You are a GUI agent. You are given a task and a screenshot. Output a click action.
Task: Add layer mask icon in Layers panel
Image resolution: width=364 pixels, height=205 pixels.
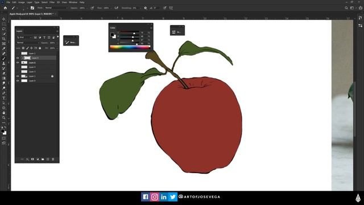click(x=32, y=159)
